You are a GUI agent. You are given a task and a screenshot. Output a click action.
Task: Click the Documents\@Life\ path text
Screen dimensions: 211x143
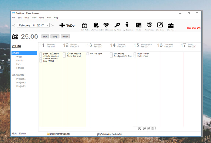click(60, 134)
